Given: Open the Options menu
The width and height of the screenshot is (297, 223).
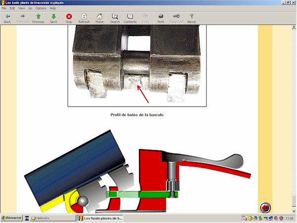Looking at the screenshot, I should click(41, 8).
